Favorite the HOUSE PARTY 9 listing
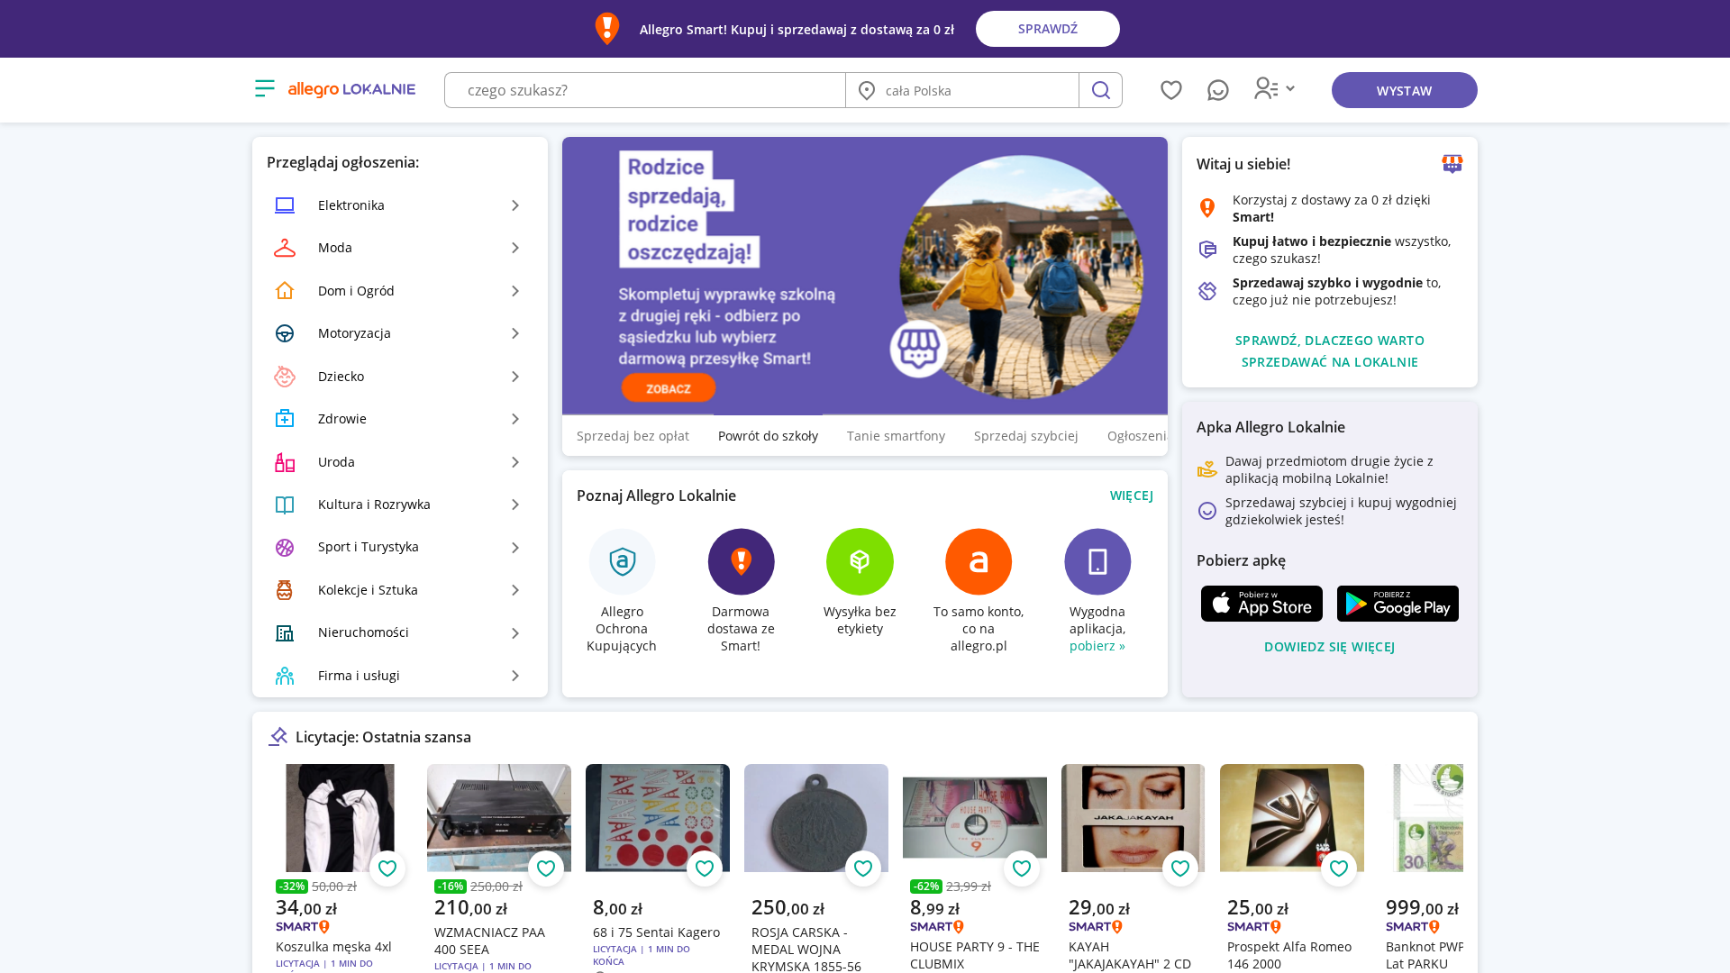The height and width of the screenshot is (973, 1730). (1022, 868)
